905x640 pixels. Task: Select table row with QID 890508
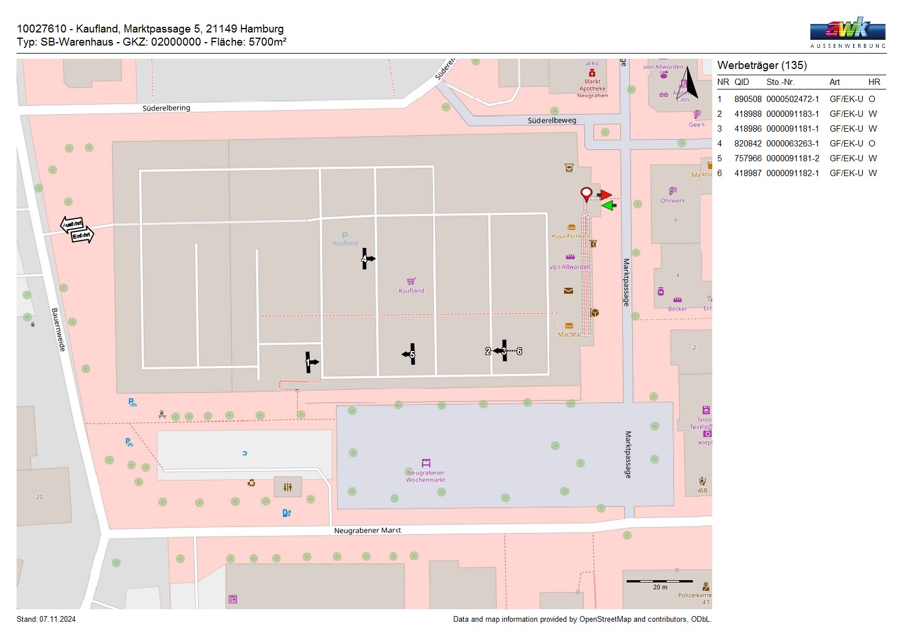click(x=801, y=99)
